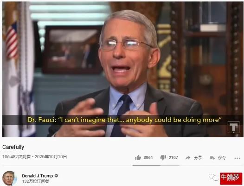Click the WeChat logo watermark
This screenshot has height=186, width=244.
tap(214, 177)
